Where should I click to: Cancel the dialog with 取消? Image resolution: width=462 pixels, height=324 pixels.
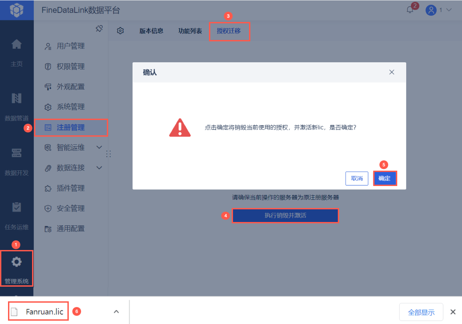(357, 178)
